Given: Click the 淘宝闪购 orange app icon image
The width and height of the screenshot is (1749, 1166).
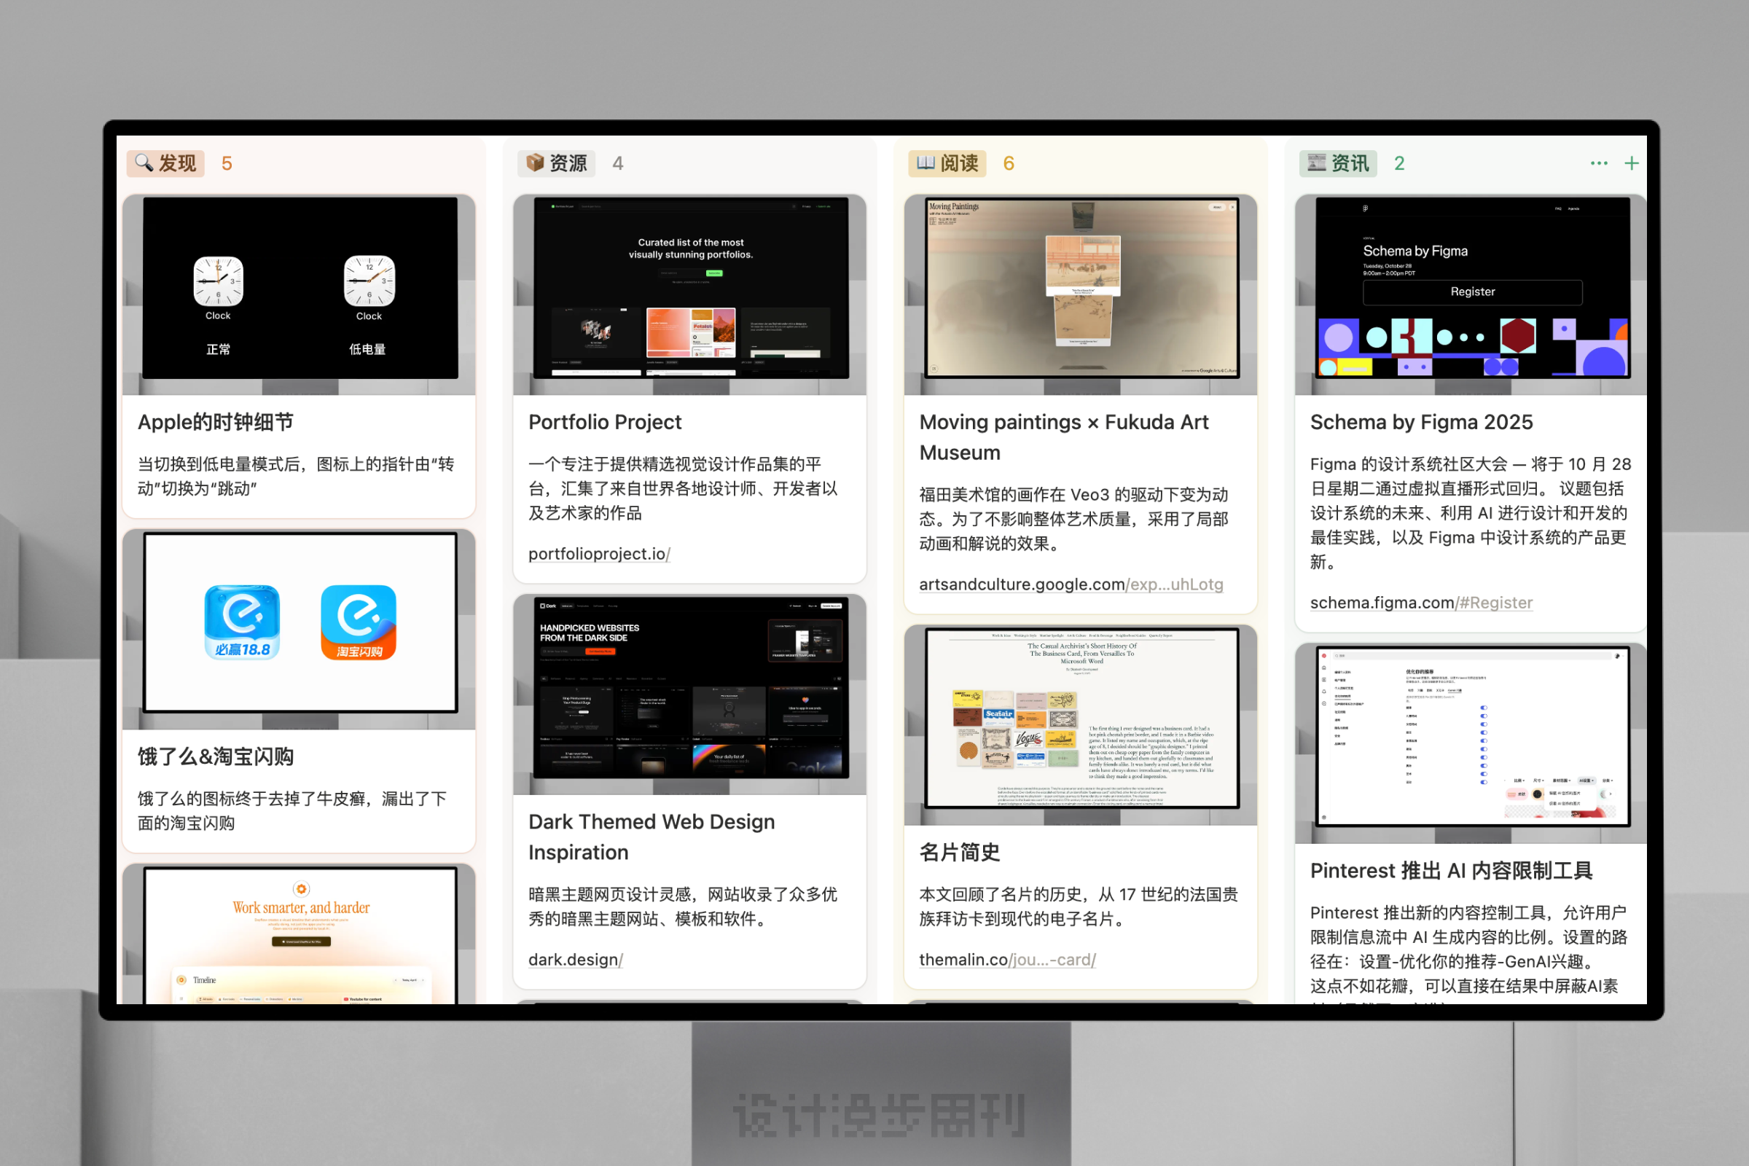Looking at the screenshot, I should point(359,622).
